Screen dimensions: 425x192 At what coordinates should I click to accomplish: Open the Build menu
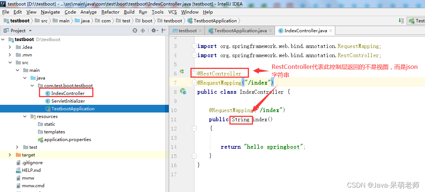pos(129,12)
